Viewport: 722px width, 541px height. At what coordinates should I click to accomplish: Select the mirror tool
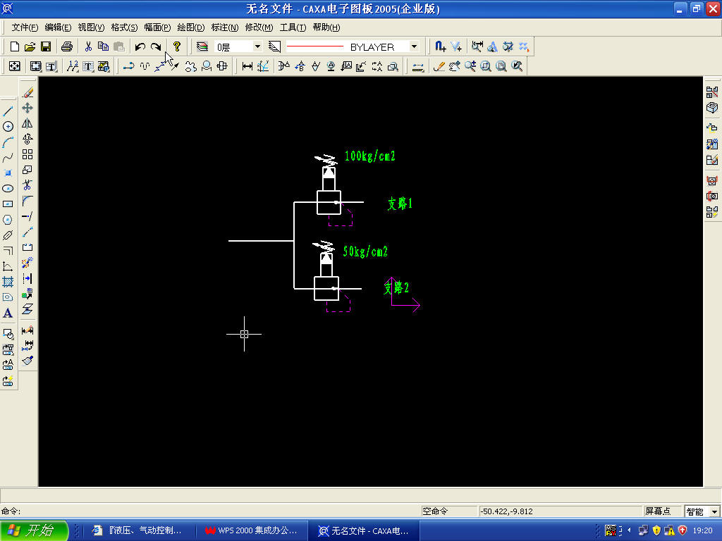27,123
